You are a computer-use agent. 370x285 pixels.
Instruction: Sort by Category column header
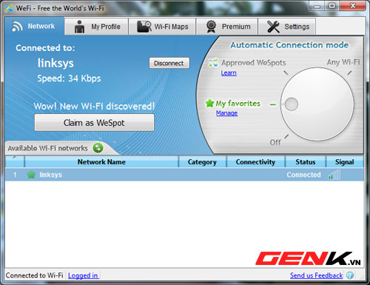click(202, 162)
